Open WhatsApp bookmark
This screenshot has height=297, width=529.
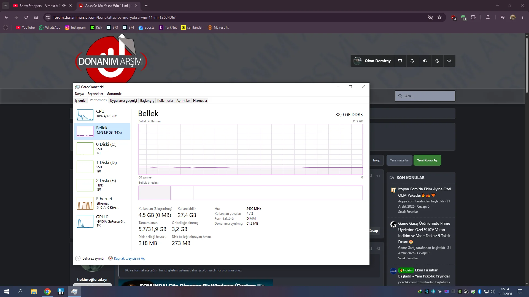click(50, 28)
